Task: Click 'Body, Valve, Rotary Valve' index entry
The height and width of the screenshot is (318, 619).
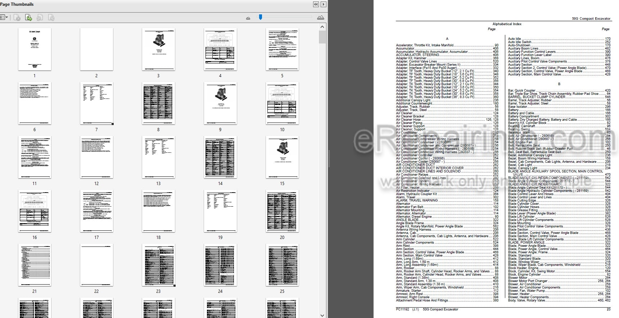Action: [527, 300]
